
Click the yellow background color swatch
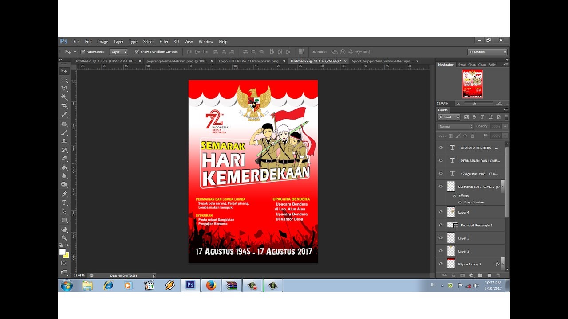coord(67,256)
